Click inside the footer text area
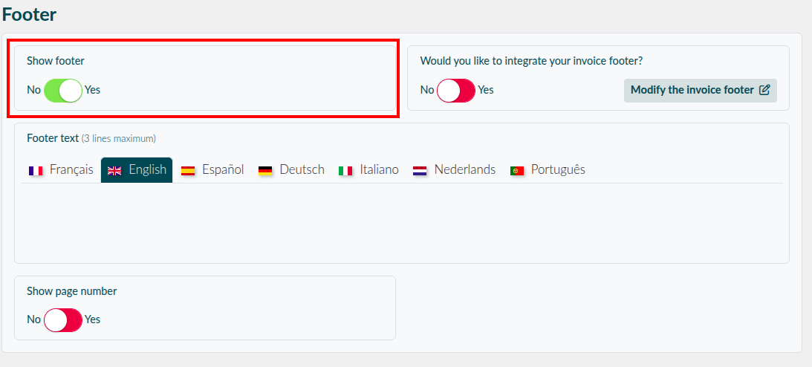This screenshot has height=367, width=812. pyautogui.click(x=402, y=223)
